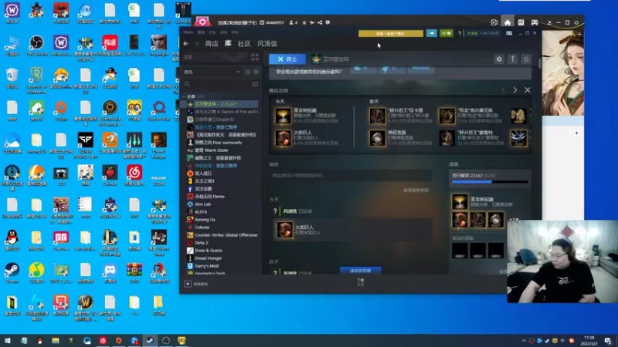Image resolution: width=618 pixels, height=347 pixels.
Task: Dismiss the post-game summary panel
Action: 528,90
